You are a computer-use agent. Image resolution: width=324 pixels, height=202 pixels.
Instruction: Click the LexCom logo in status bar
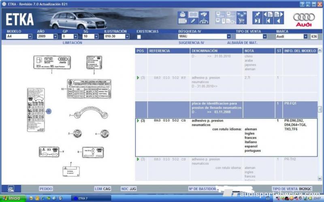[11, 189]
